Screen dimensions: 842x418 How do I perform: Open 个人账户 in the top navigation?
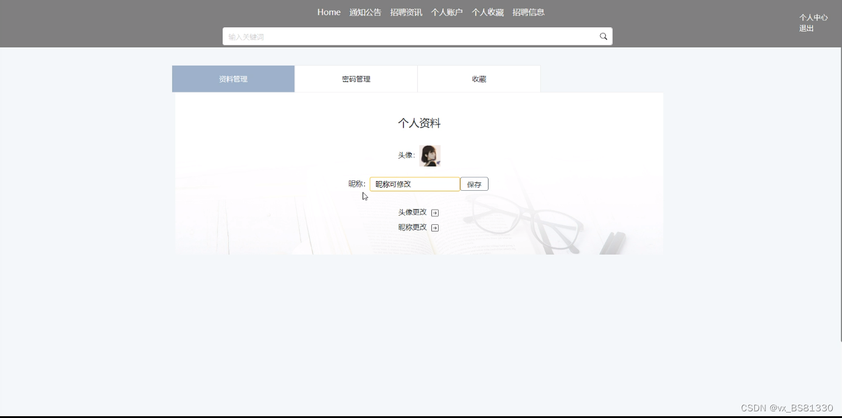(447, 12)
